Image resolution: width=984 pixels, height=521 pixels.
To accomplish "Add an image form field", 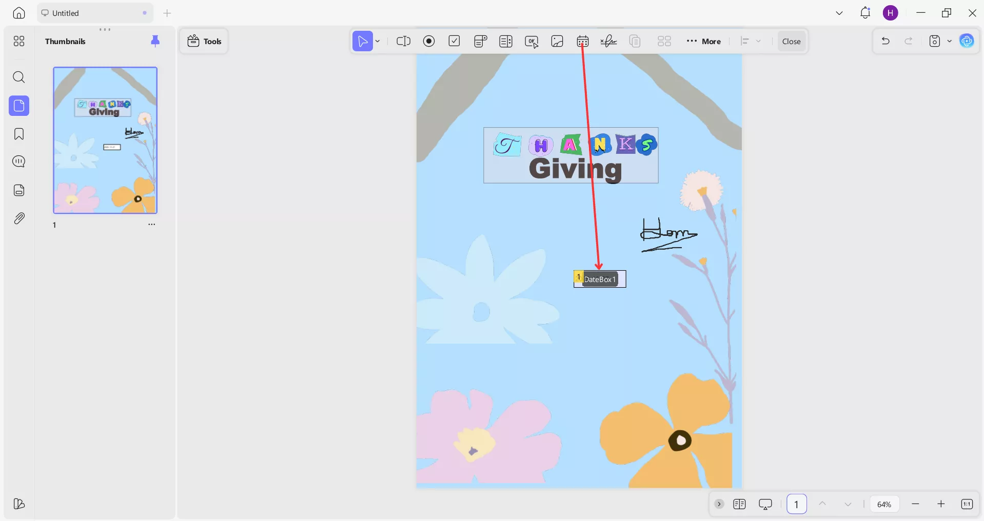I will point(557,41).
